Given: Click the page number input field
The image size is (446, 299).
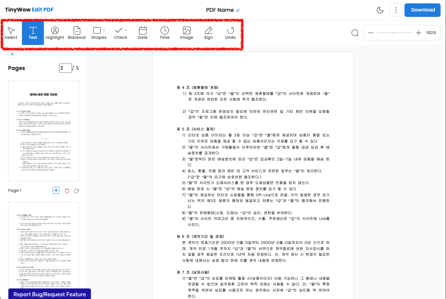Looking at the screenshot, I should pos(65,68).
